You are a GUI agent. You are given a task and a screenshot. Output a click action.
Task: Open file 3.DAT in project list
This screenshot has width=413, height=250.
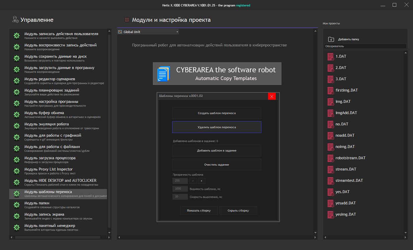point(341,79)
